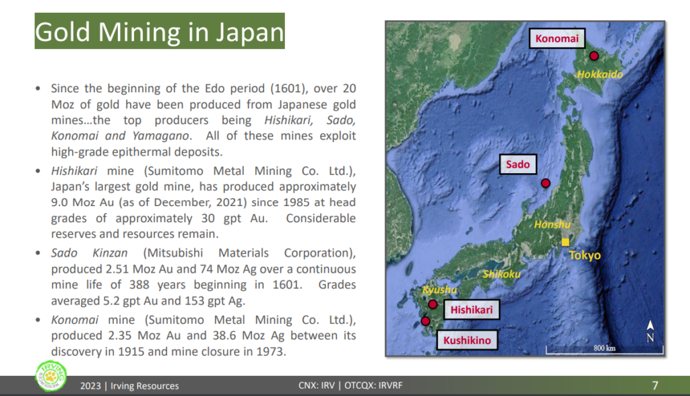Click the red dot marking Konomai mine
Screen dimensions: 690x396
point(594,56)
